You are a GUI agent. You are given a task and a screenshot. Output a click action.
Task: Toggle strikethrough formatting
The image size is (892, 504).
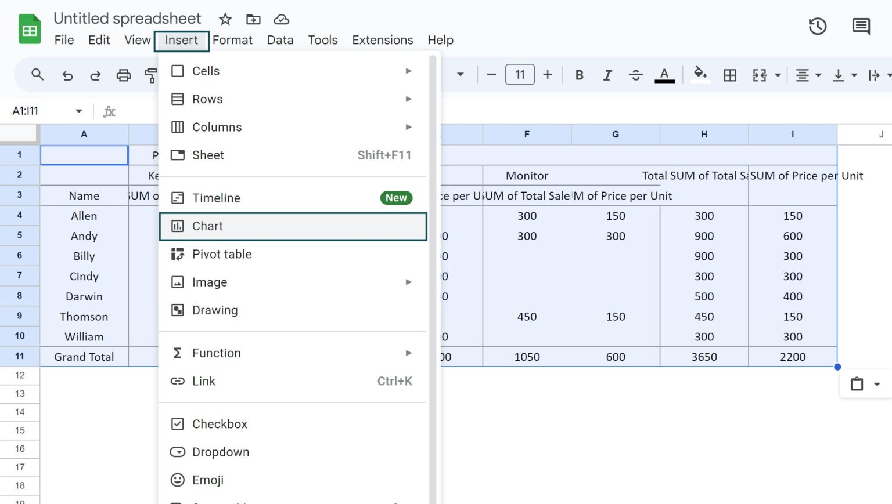coord(636,75)
